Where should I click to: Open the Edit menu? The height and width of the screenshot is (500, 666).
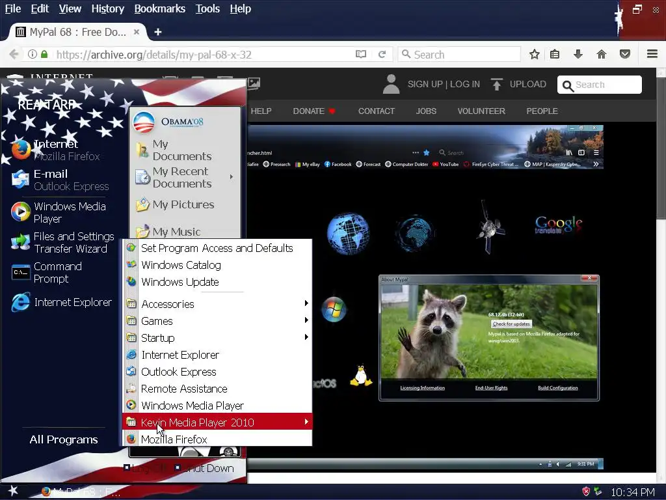40,8
